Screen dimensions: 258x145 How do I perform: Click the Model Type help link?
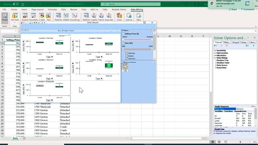[219, 129]
